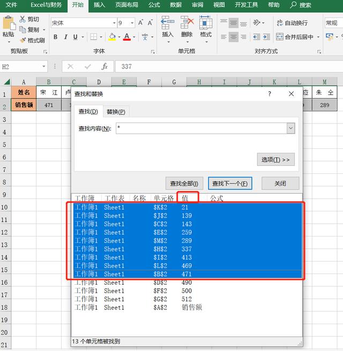Viewport: 343px width, 351px height.
Task: Center text horizontally
Action: (x=233, y=37)
